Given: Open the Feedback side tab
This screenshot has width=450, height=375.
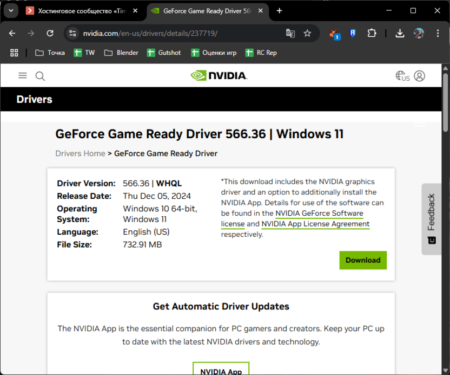Looking at the screenshot, I should click(431, 219).
